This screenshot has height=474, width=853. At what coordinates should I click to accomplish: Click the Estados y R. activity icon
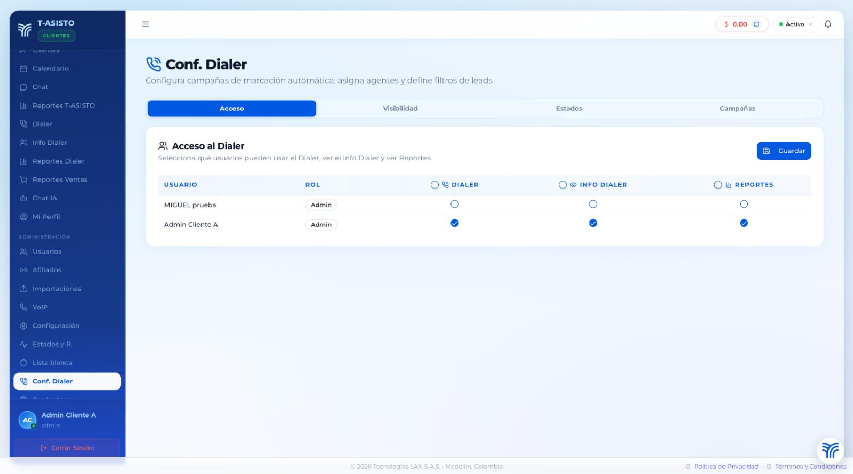pos(23,345)
